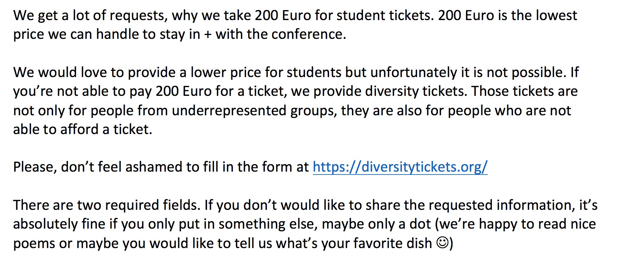Place cursor on the word 'afford'
Screen dimensions: 627x261
(79, 129)
